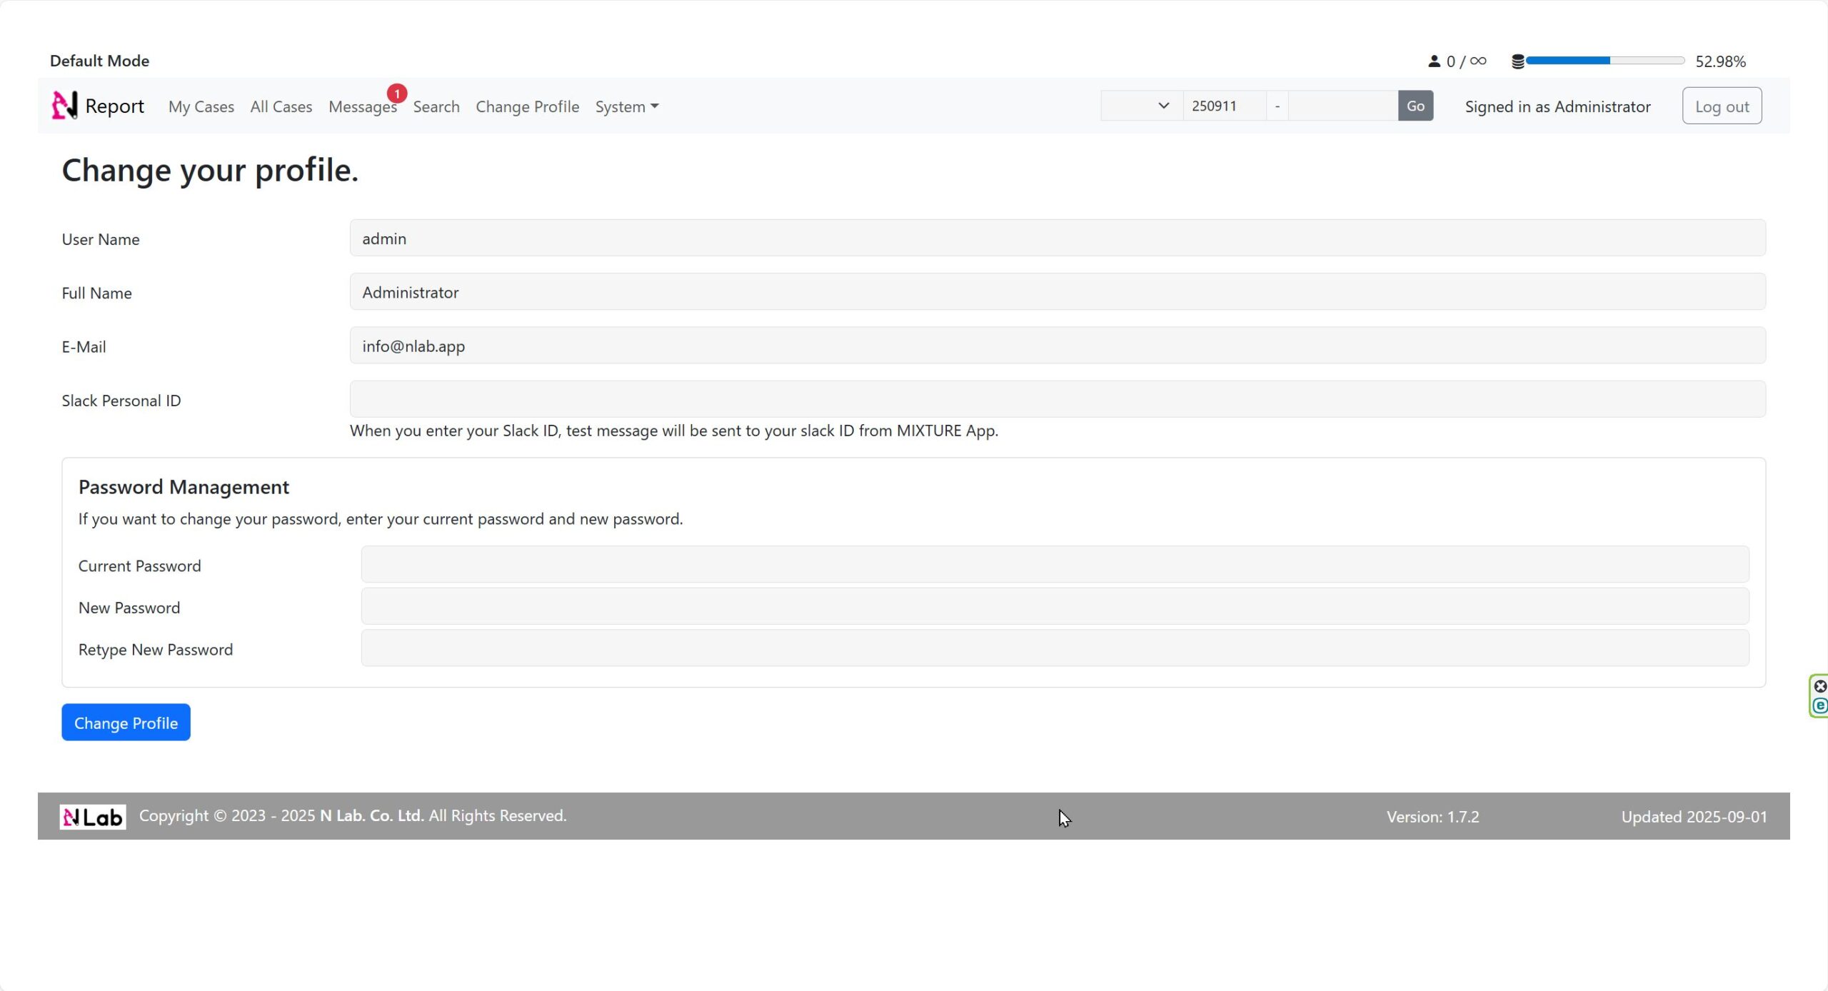The image size is (1828, 991).
Task: Click the user count person icon
Action: click(x=1434, y=61)
